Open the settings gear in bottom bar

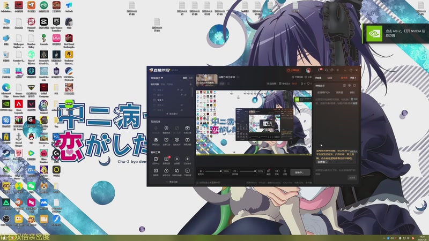(285, 172)
